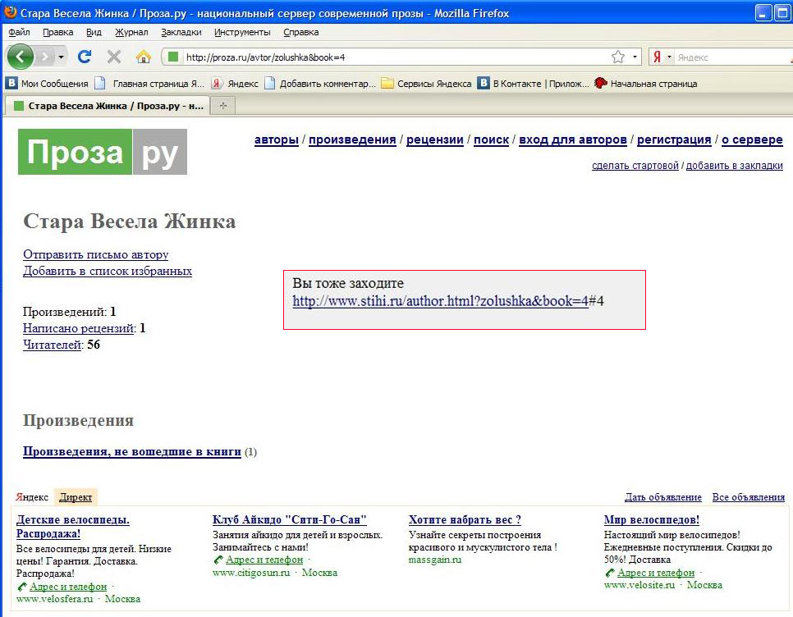Click the Проза.ру site logo
Image resolution: width=793 pixels, height=617 pixels.
pyautogui.click(x=103, y=152)
